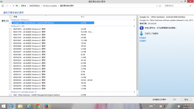This screenshot has width=194, height=109.
Task: Toggle the select-all checkbox in the header
Action: [x=11, y=17]
